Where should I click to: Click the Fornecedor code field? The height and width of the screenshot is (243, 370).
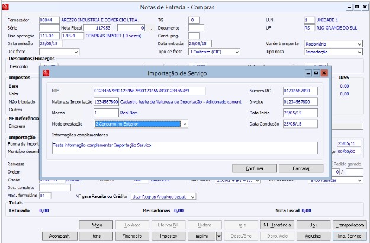[x=49, y=20]
